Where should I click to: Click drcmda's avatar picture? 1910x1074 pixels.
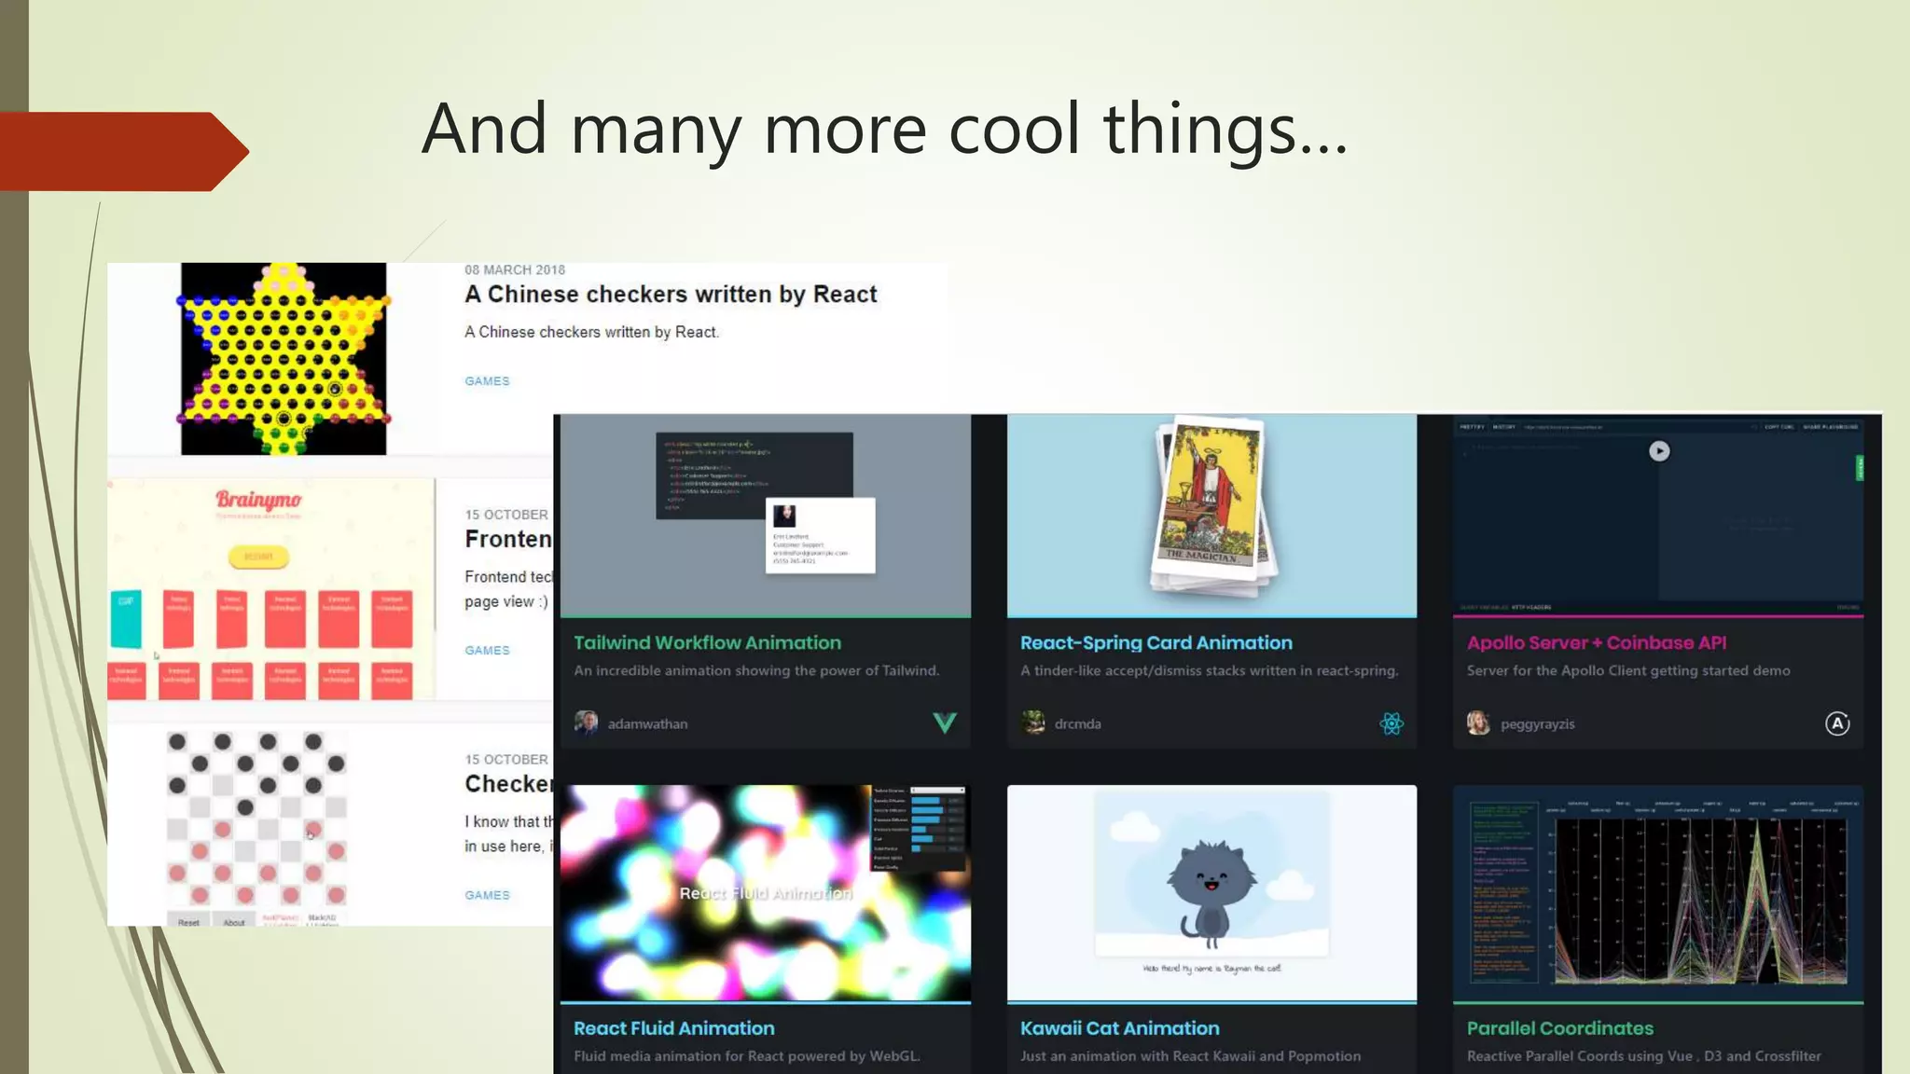(x=1033, y=723)
